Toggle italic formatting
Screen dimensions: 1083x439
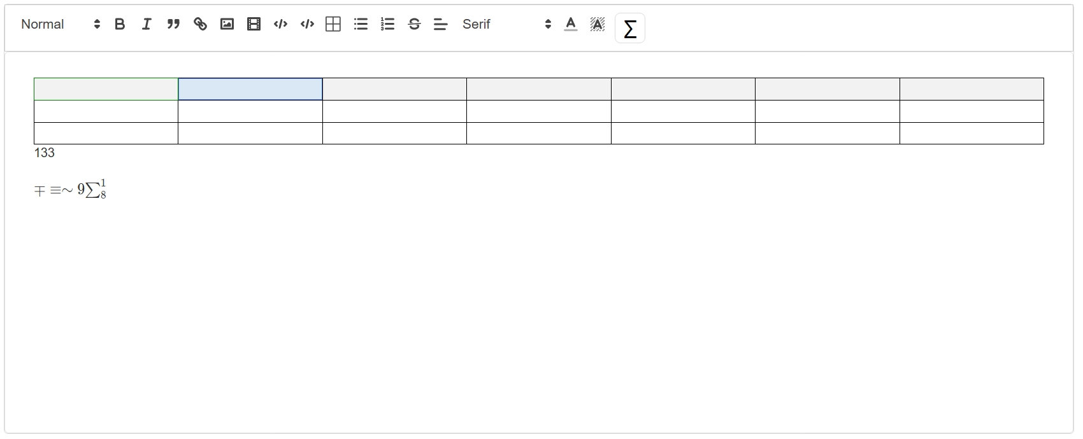pyautogui.click(x=147, y=24)
